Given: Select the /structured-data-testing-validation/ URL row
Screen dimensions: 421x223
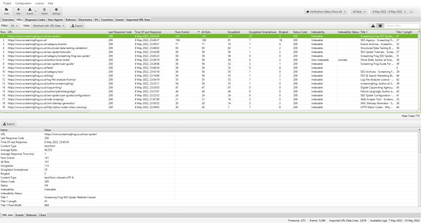Looking at the screenshot, I should click(x=209, y=48).
